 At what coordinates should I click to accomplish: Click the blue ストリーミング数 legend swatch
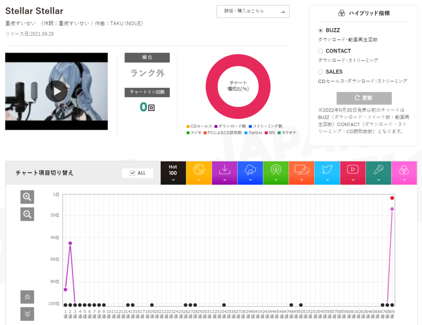pos(250,126)
